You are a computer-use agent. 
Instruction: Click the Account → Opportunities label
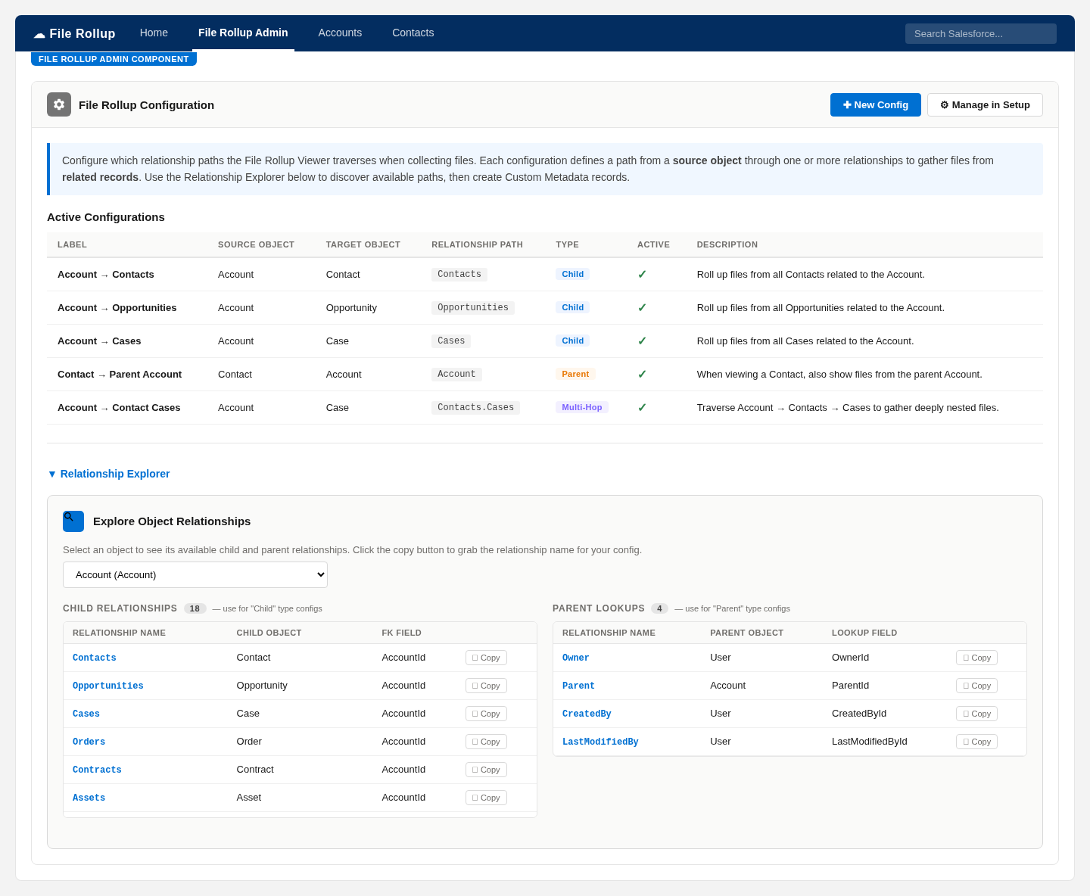pyautogui.click(x=117, y=308)
